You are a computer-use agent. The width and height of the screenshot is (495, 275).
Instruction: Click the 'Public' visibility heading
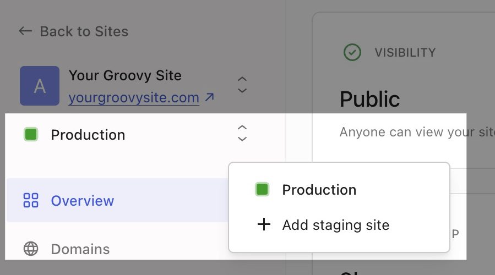pos(369,99)
